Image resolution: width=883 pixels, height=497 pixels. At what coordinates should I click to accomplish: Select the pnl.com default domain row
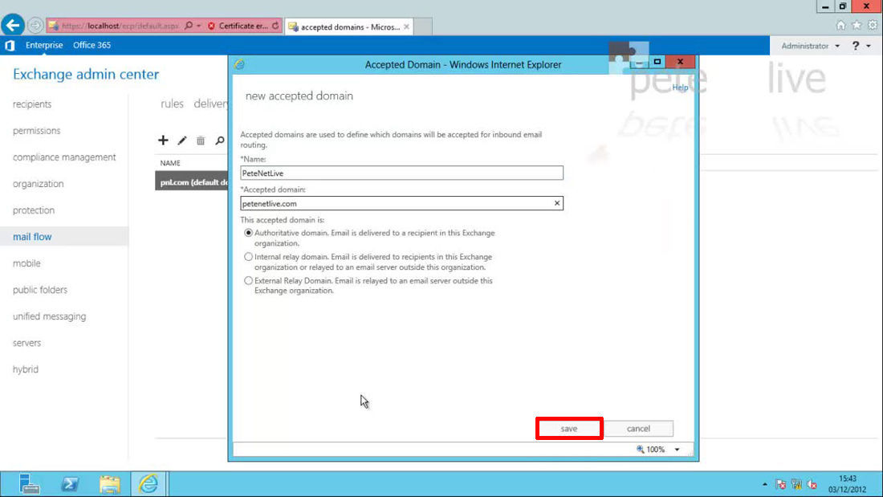click(x=192, y=182)
